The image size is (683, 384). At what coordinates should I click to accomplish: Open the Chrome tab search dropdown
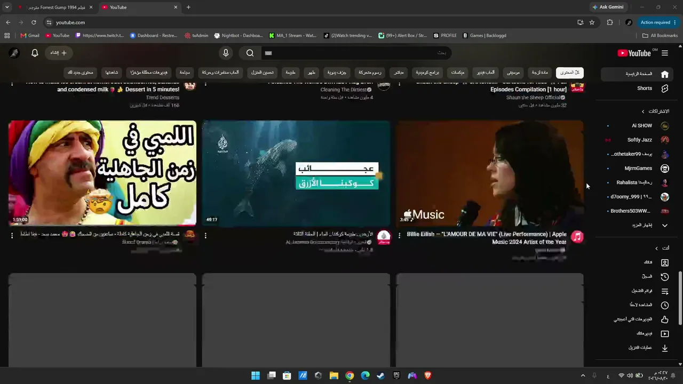click(x=7, y=7)
